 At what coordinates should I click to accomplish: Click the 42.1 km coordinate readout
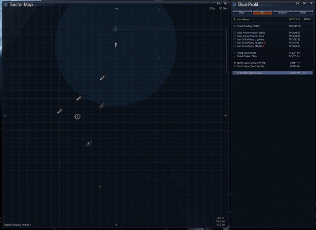[221, 225]
